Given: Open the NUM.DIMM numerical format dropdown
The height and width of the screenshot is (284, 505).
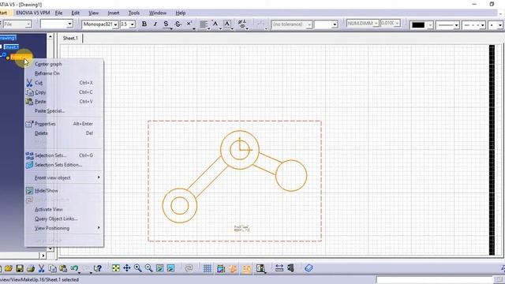Looking at the screenshot, I should [x=376, y=23].
